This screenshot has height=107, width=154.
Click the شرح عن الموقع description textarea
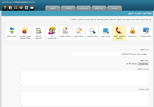85,78
